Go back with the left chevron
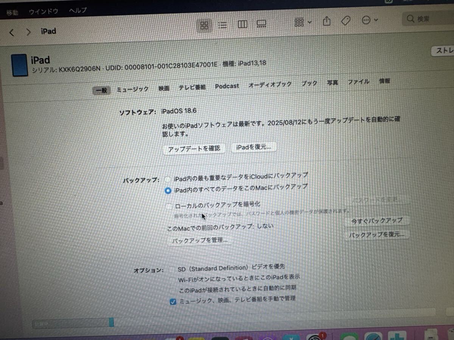This screenshot has height=340, width=454. click(x=12, y=33)
